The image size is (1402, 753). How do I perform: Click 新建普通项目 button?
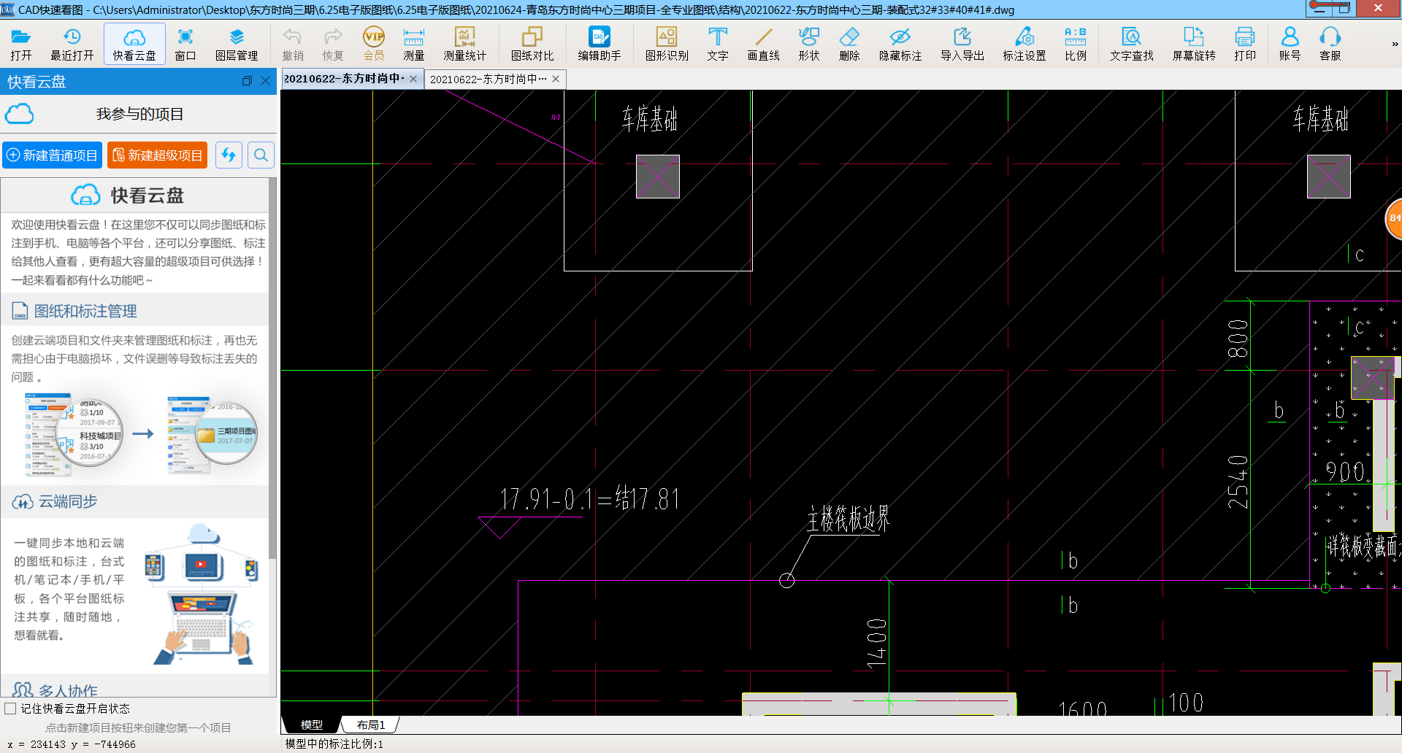52,155
